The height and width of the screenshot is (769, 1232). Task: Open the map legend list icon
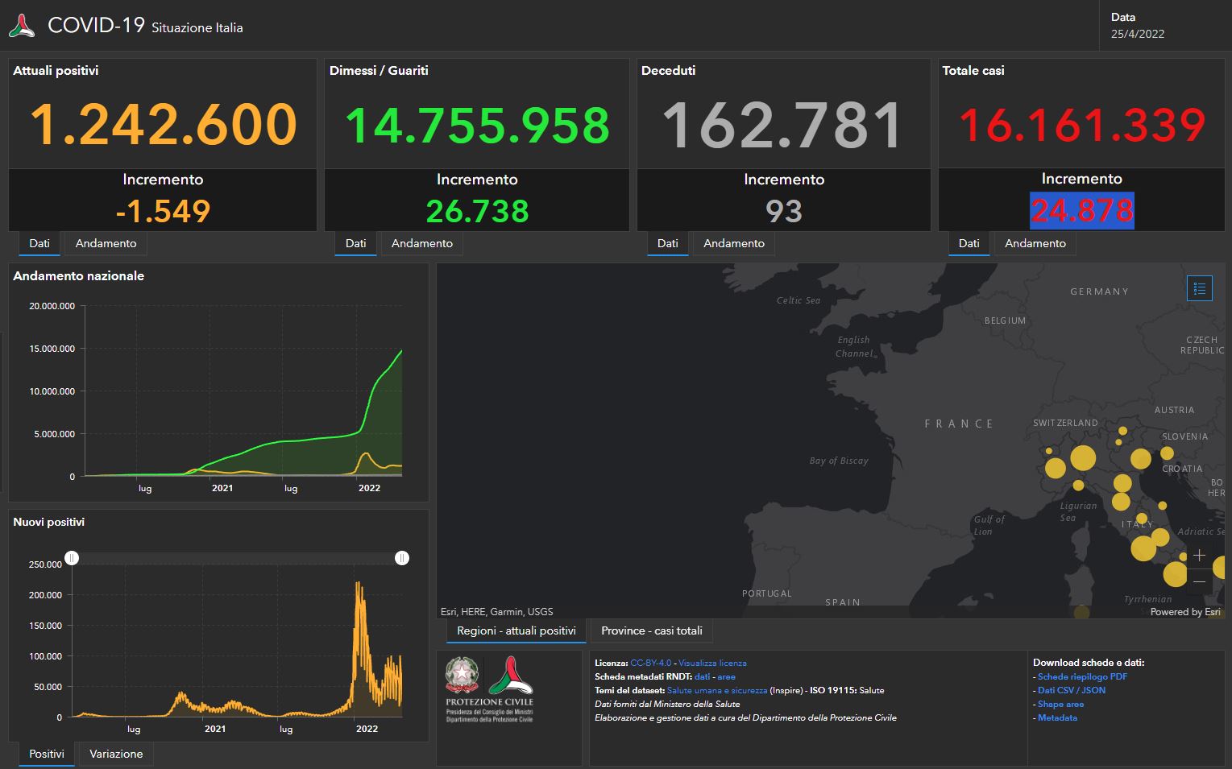tap(1199, 288)
